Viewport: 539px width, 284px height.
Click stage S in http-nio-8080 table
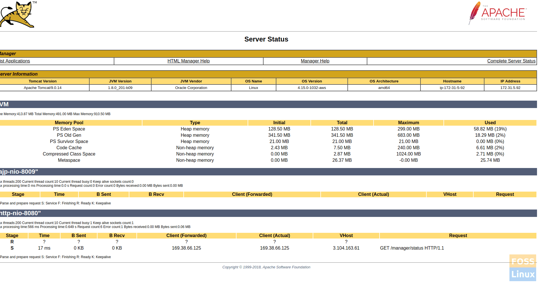coord(12,248)
